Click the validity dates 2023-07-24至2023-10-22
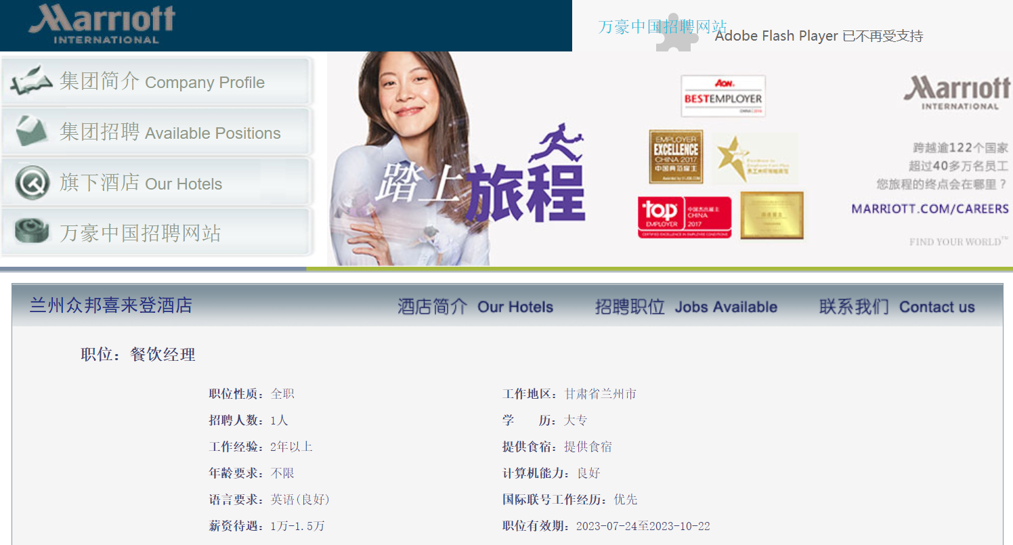Viewport: 1013px width, 545px height. coord(643,526)
